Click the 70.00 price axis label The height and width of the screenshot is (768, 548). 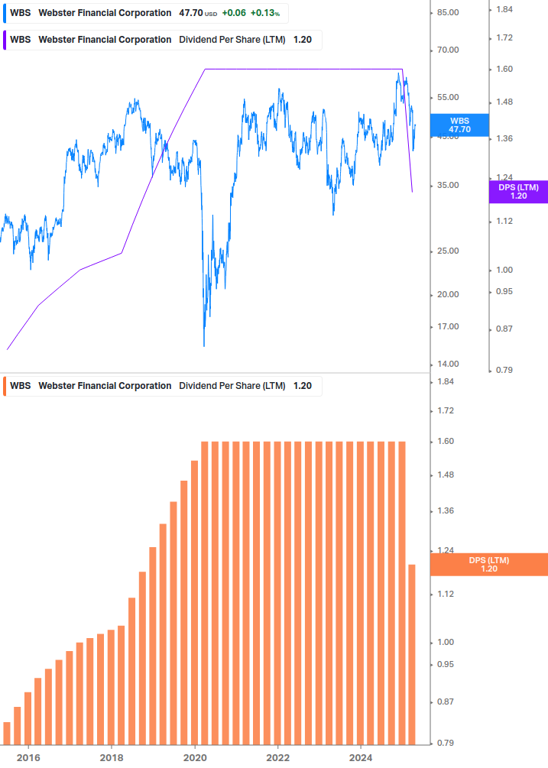point(448,50)
